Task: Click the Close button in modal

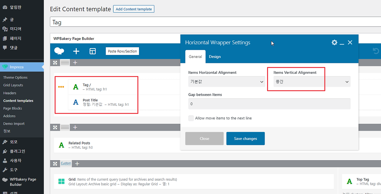Action: coord(204,138)
